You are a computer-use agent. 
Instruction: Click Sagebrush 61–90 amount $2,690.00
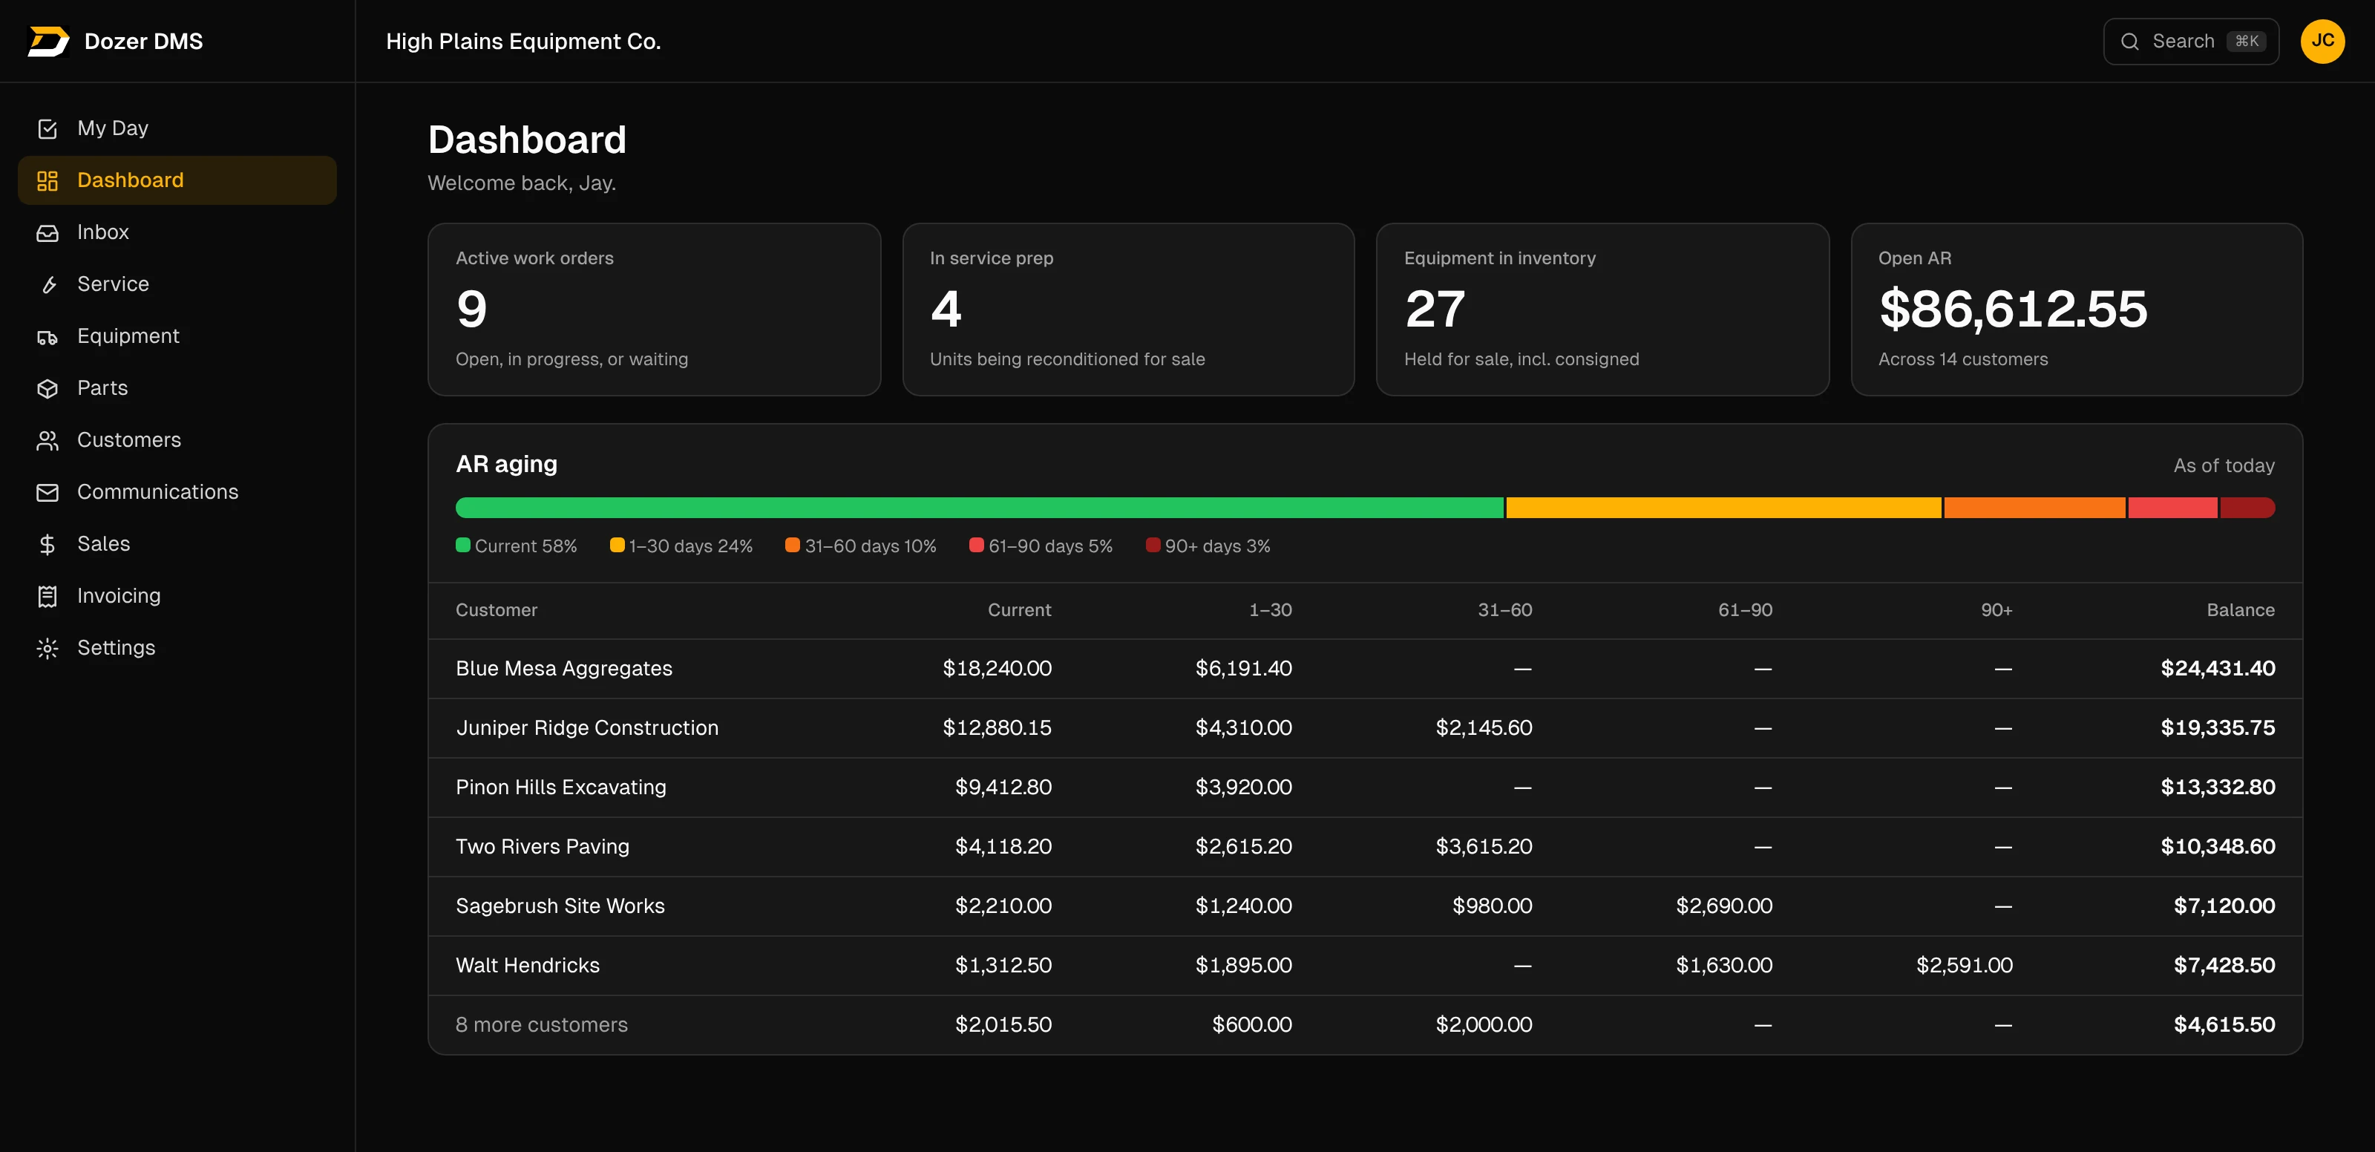click(x=1724, y=906)
